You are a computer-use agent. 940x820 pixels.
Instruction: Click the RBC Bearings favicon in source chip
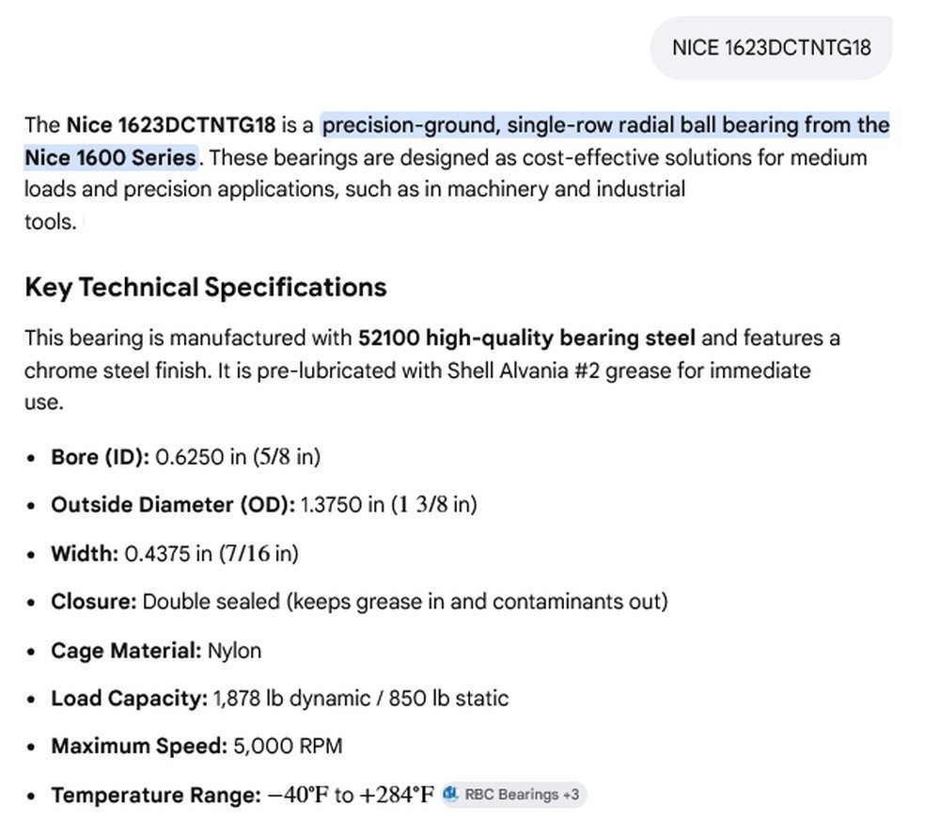click(x=450, y=794)
